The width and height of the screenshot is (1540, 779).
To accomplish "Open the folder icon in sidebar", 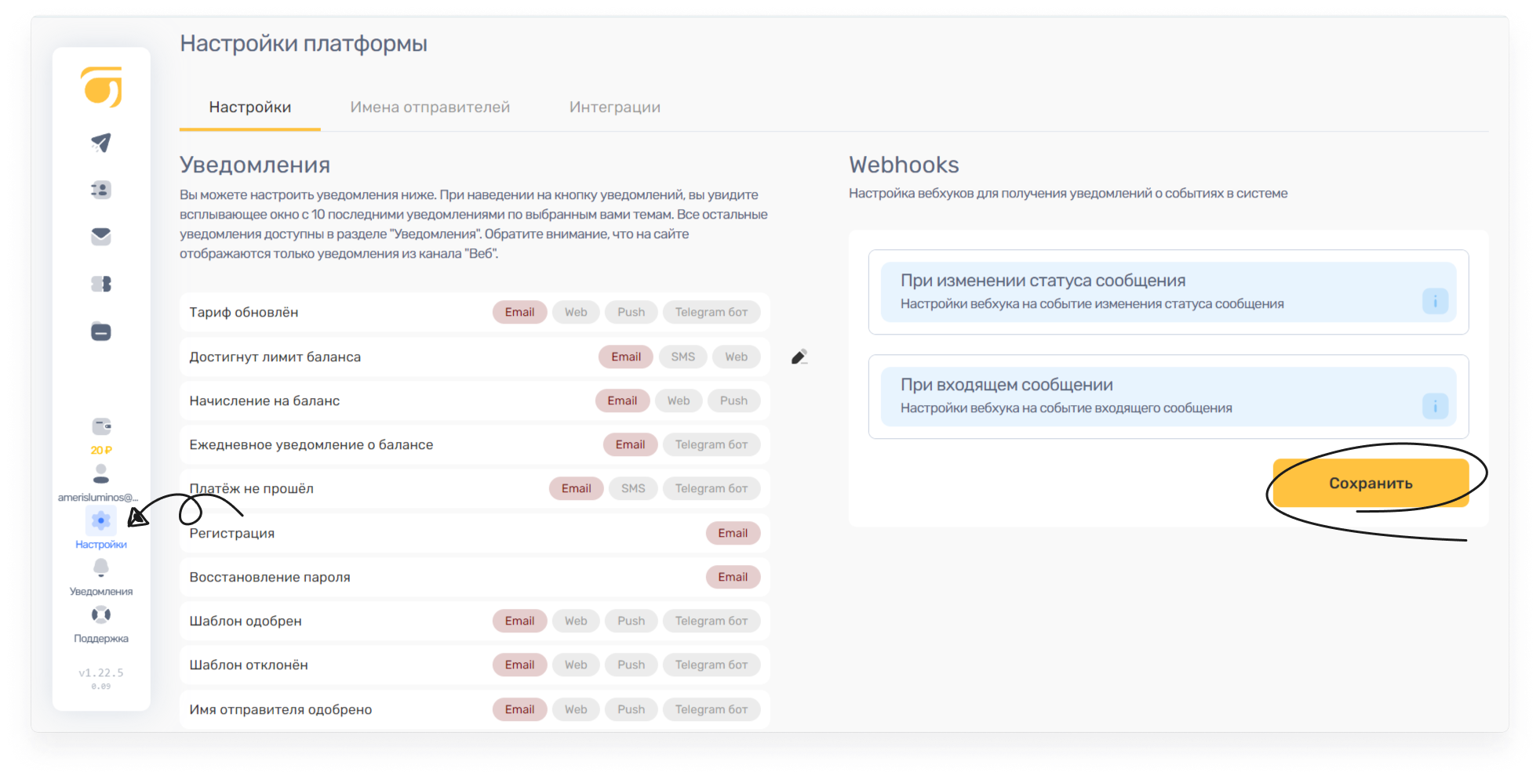I will point(101,332).
